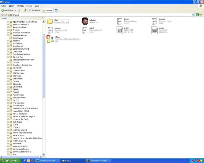Image resolution: width=204 pixels, height=163 pixels.
Task: Go up one folder level
Action: tap(25, 11)
